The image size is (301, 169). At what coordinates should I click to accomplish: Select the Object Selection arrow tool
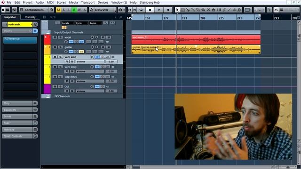tap(177, 10)
